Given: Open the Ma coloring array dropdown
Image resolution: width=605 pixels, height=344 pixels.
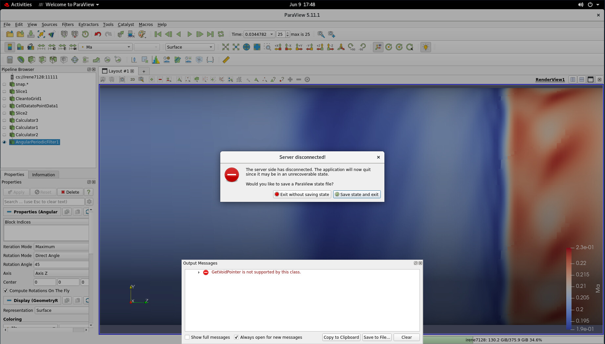Looking at the screenshot, I should [x=106, y=47].
